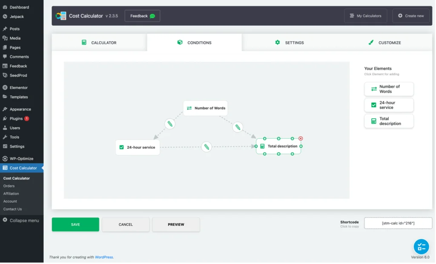Click the Jetpack icon in sidebar
The image size is (436, 264).
(x=5, y=17)
